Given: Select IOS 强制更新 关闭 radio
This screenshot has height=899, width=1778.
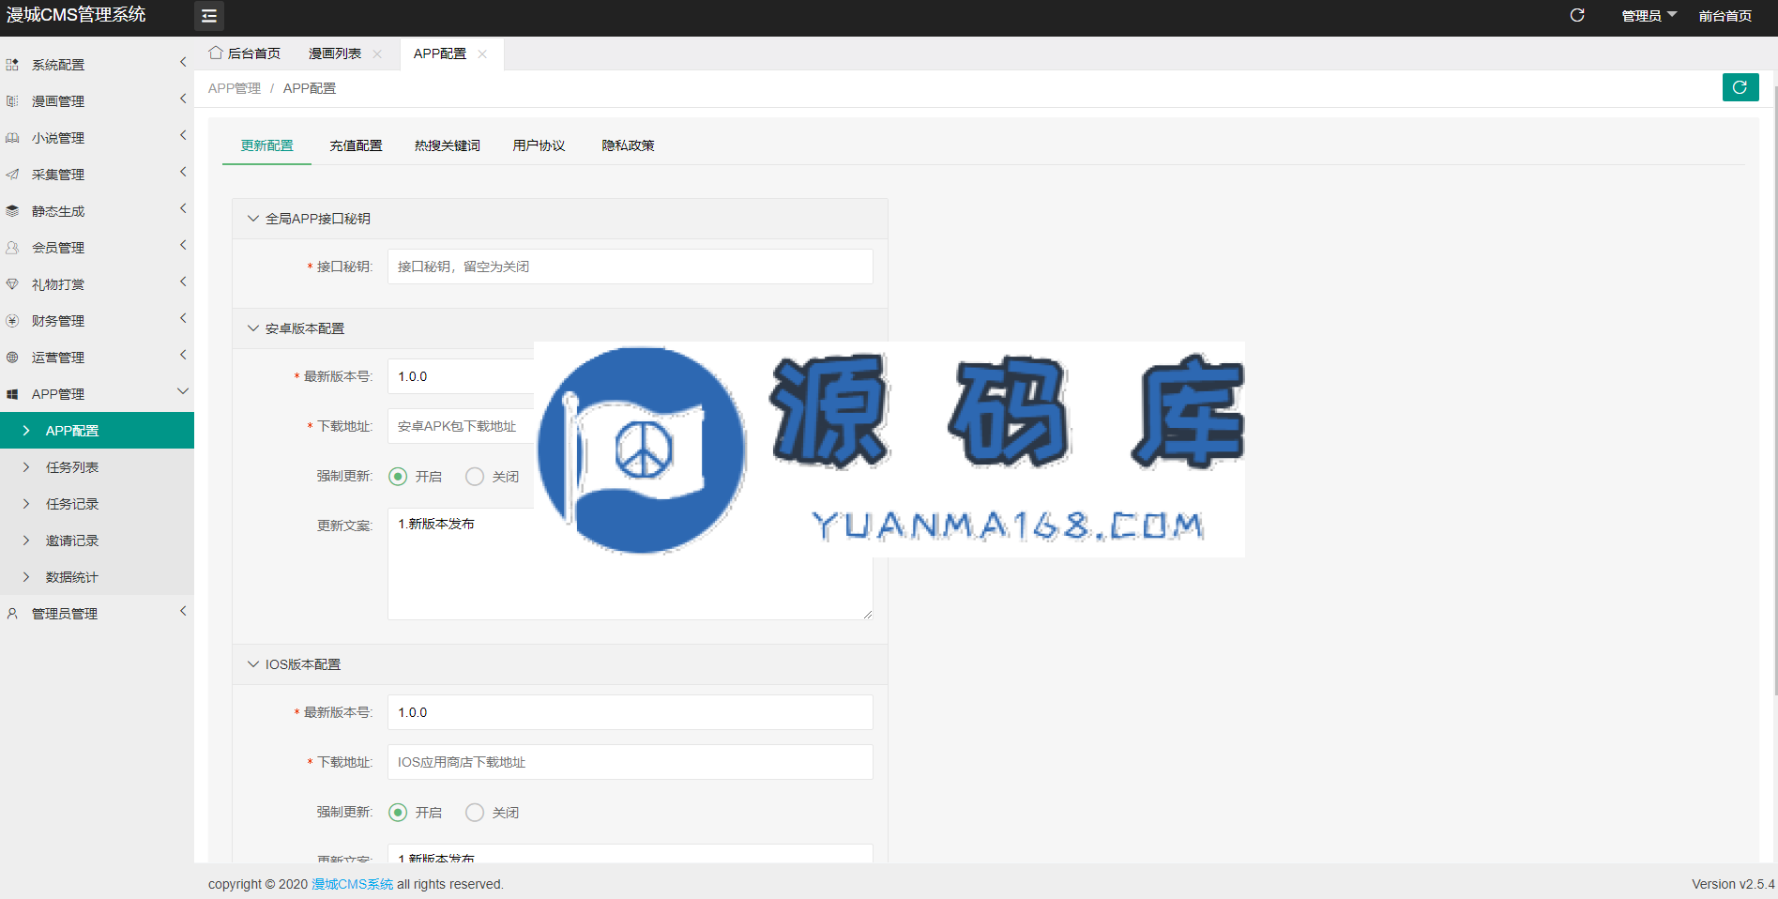Looking at the screenshot, I should (x=475, y=813).
